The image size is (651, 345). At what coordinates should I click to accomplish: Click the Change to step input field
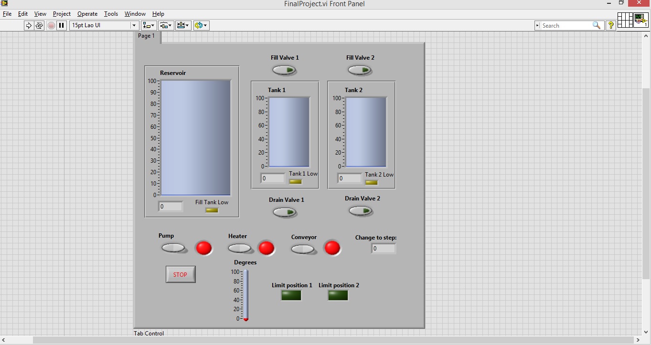click(384, 249)
